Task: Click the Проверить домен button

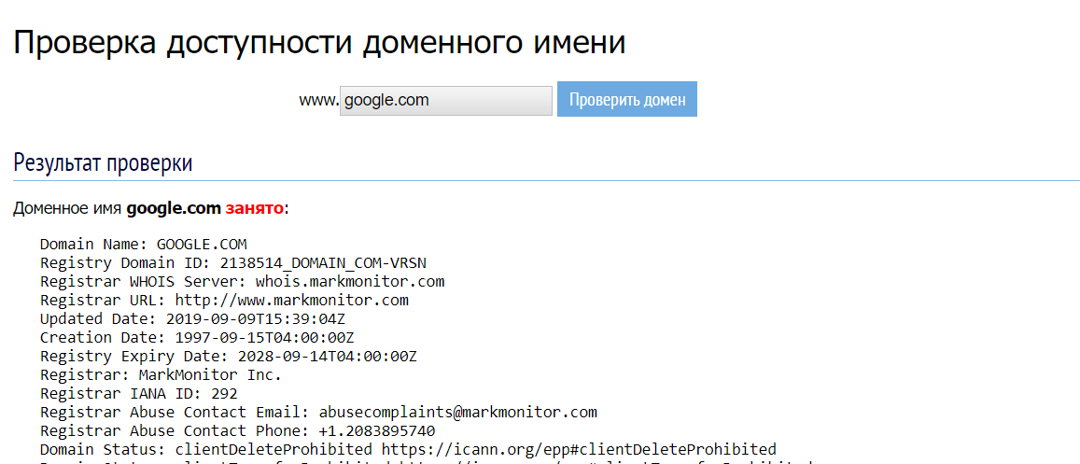Action: click(626, 99)
